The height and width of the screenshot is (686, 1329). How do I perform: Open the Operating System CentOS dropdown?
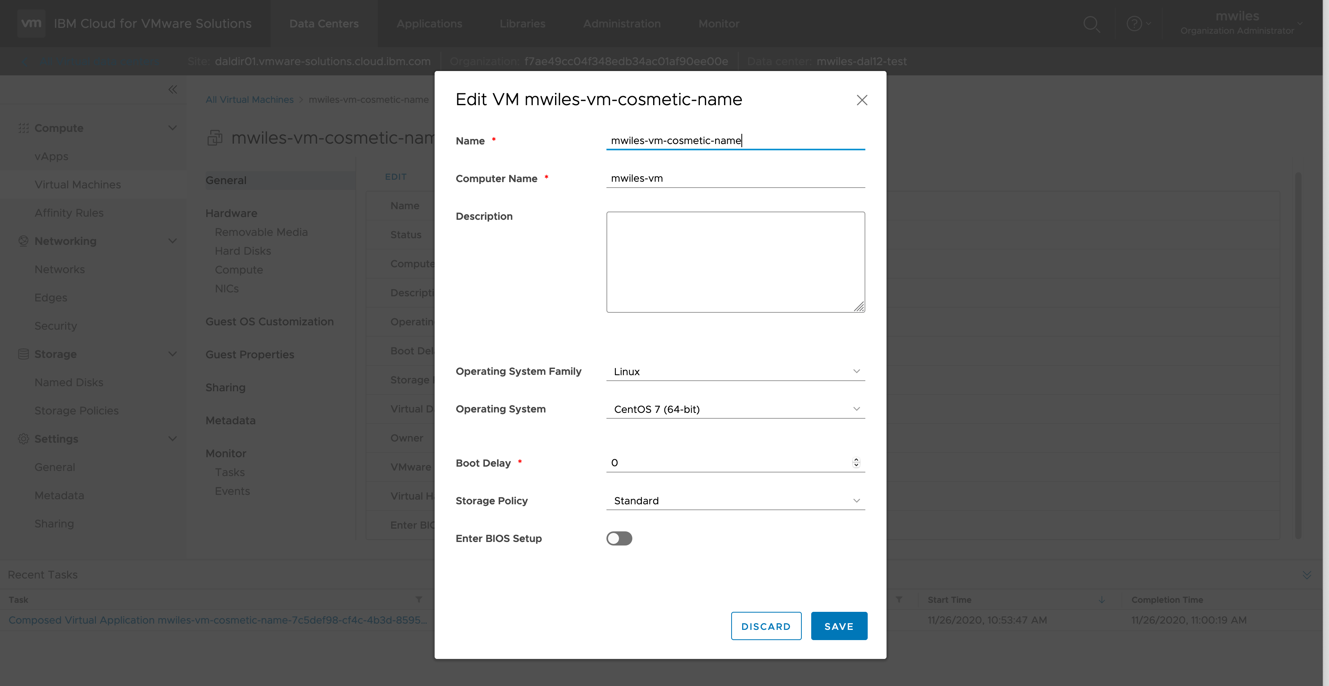tap(735, 409)
